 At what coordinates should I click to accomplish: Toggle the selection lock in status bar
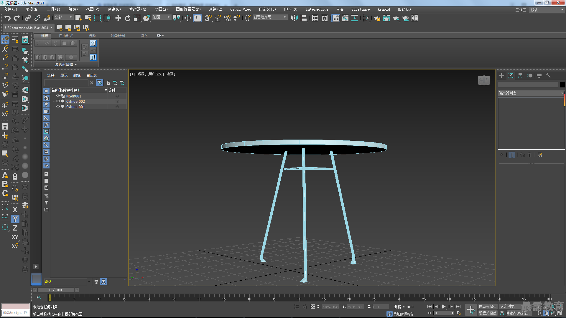[x=305, y=307]
